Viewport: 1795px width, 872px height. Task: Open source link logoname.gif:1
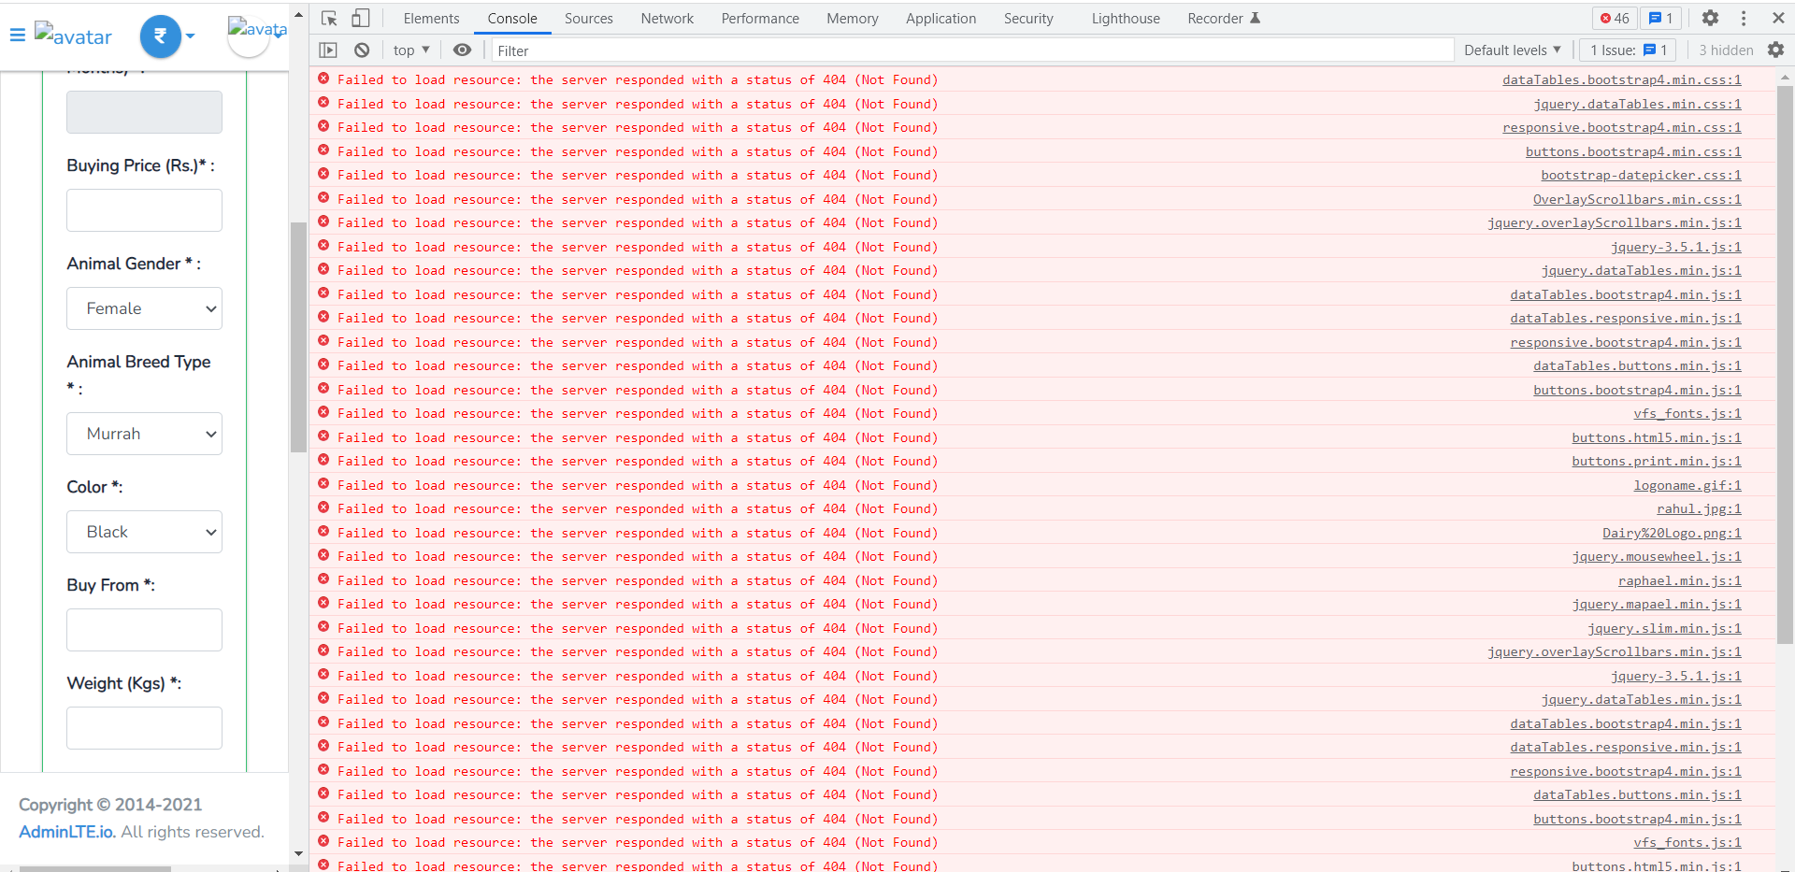click(x=1687, y=486)
